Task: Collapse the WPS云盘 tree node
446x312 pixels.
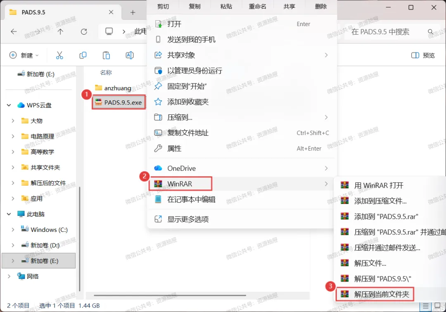Action: pos(9,105)
